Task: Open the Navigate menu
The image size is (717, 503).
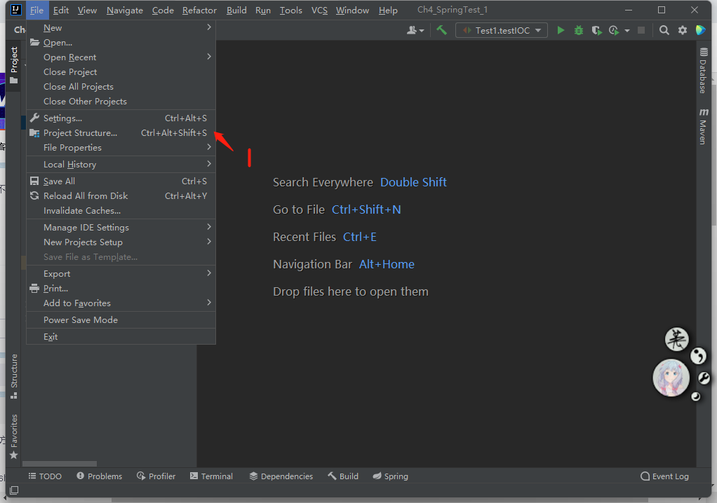Action: click(x=124, y=10)
